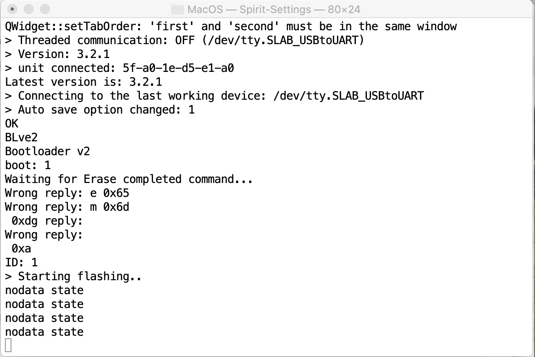Screen dimensions: 535x357
Task: Click the unit ID '5f-a0-1e-d5-e1-a0' text
Action: (178, 68)
